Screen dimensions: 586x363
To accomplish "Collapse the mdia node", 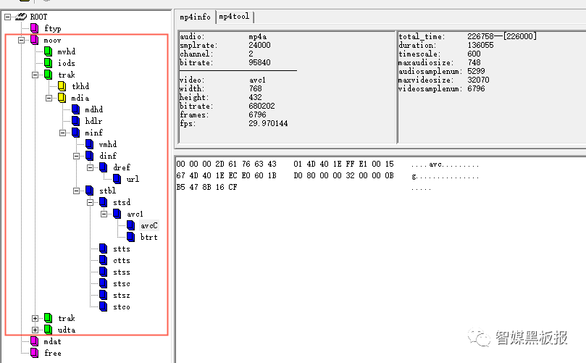I will pos(49,98).
